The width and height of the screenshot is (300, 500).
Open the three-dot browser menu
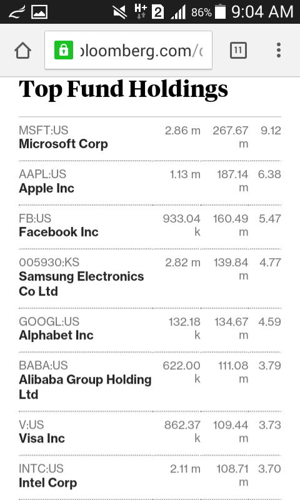coord(279,51)
